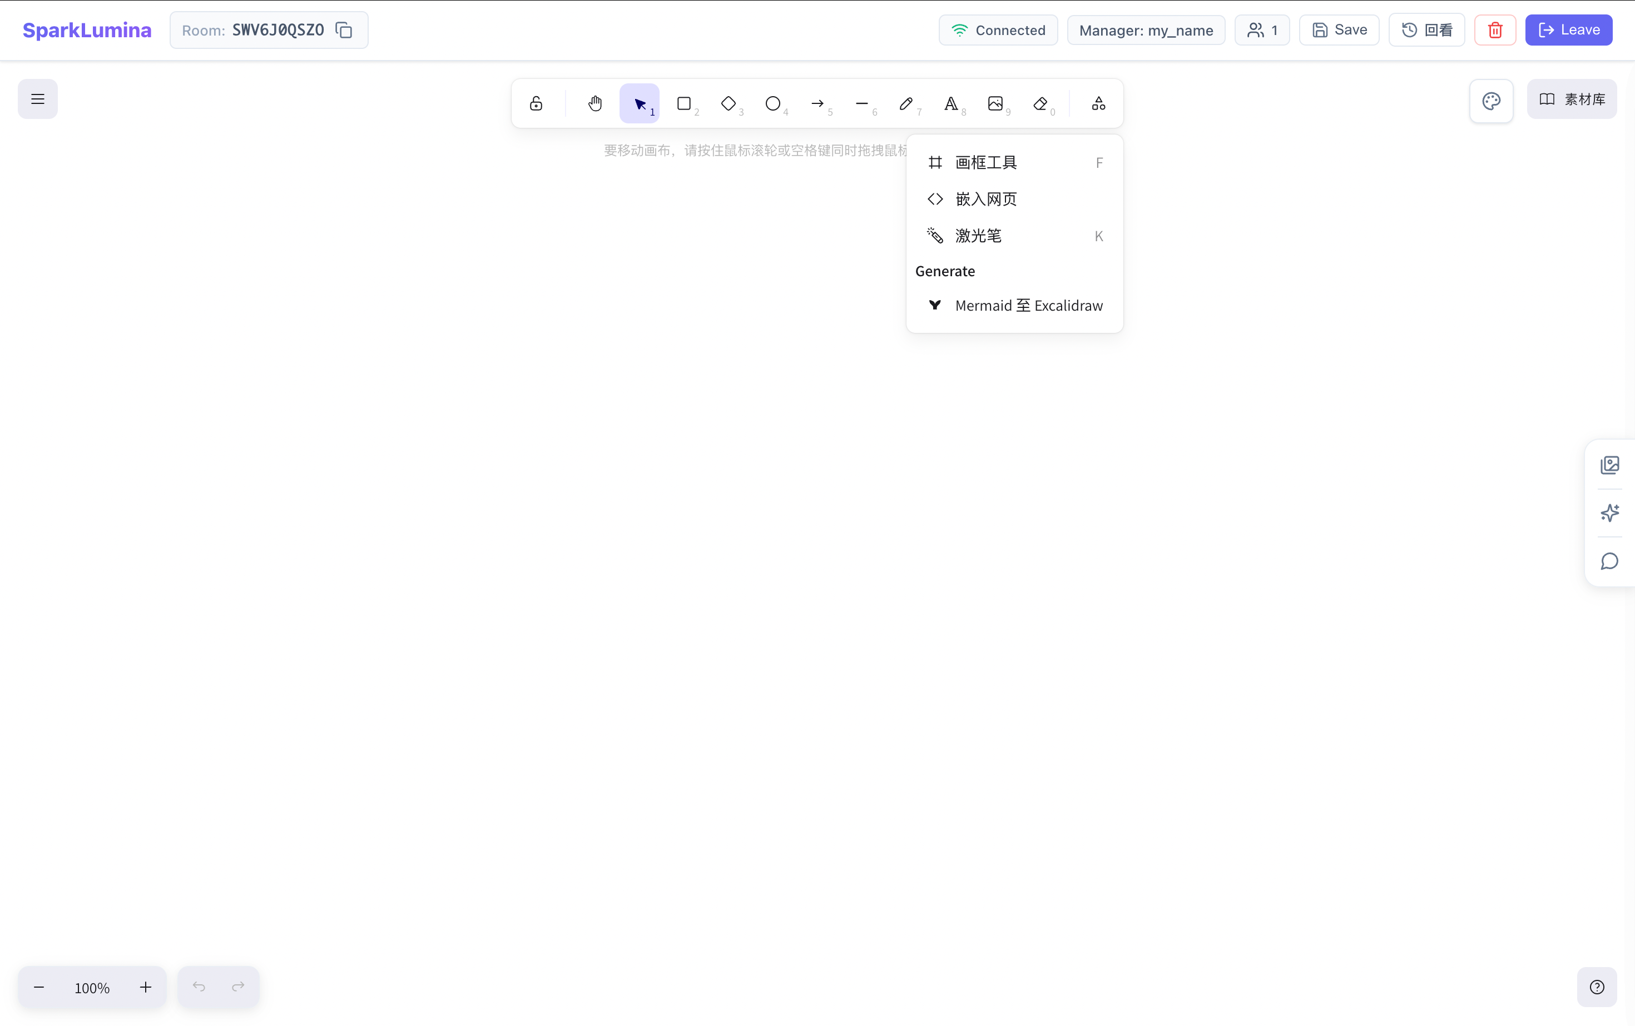Select the Pencil drawing tool
This screenshot has height=1026, width=1635.
(906, 103)
